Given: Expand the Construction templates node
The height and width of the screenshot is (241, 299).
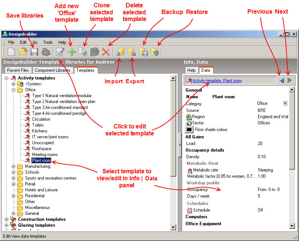Looking at the screenshot, I should point(6,219).
